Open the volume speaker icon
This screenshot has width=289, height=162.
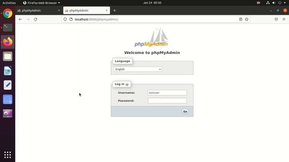[x=274, y=3]
